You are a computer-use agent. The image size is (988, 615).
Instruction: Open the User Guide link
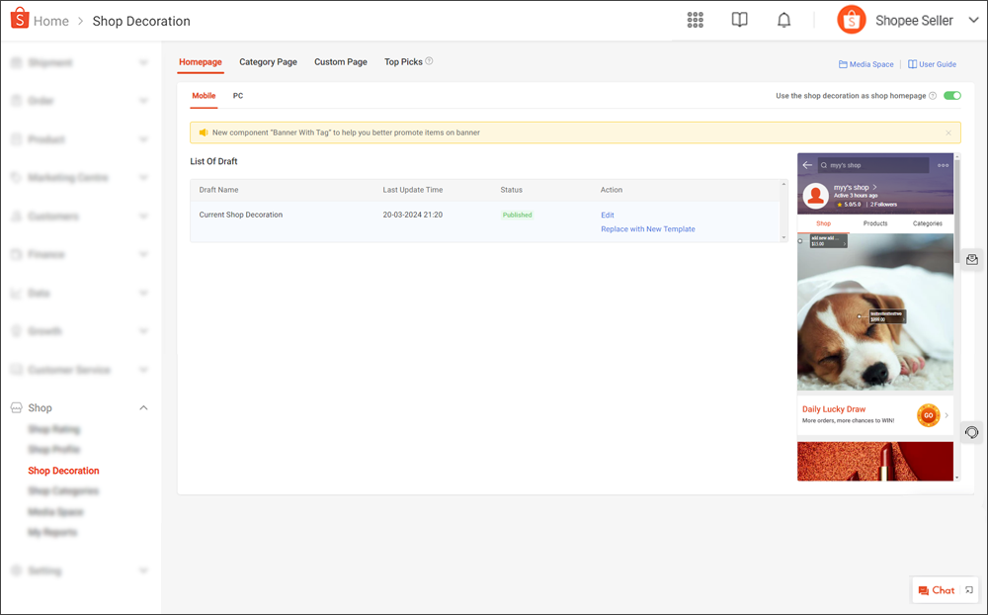coord(932,64)
